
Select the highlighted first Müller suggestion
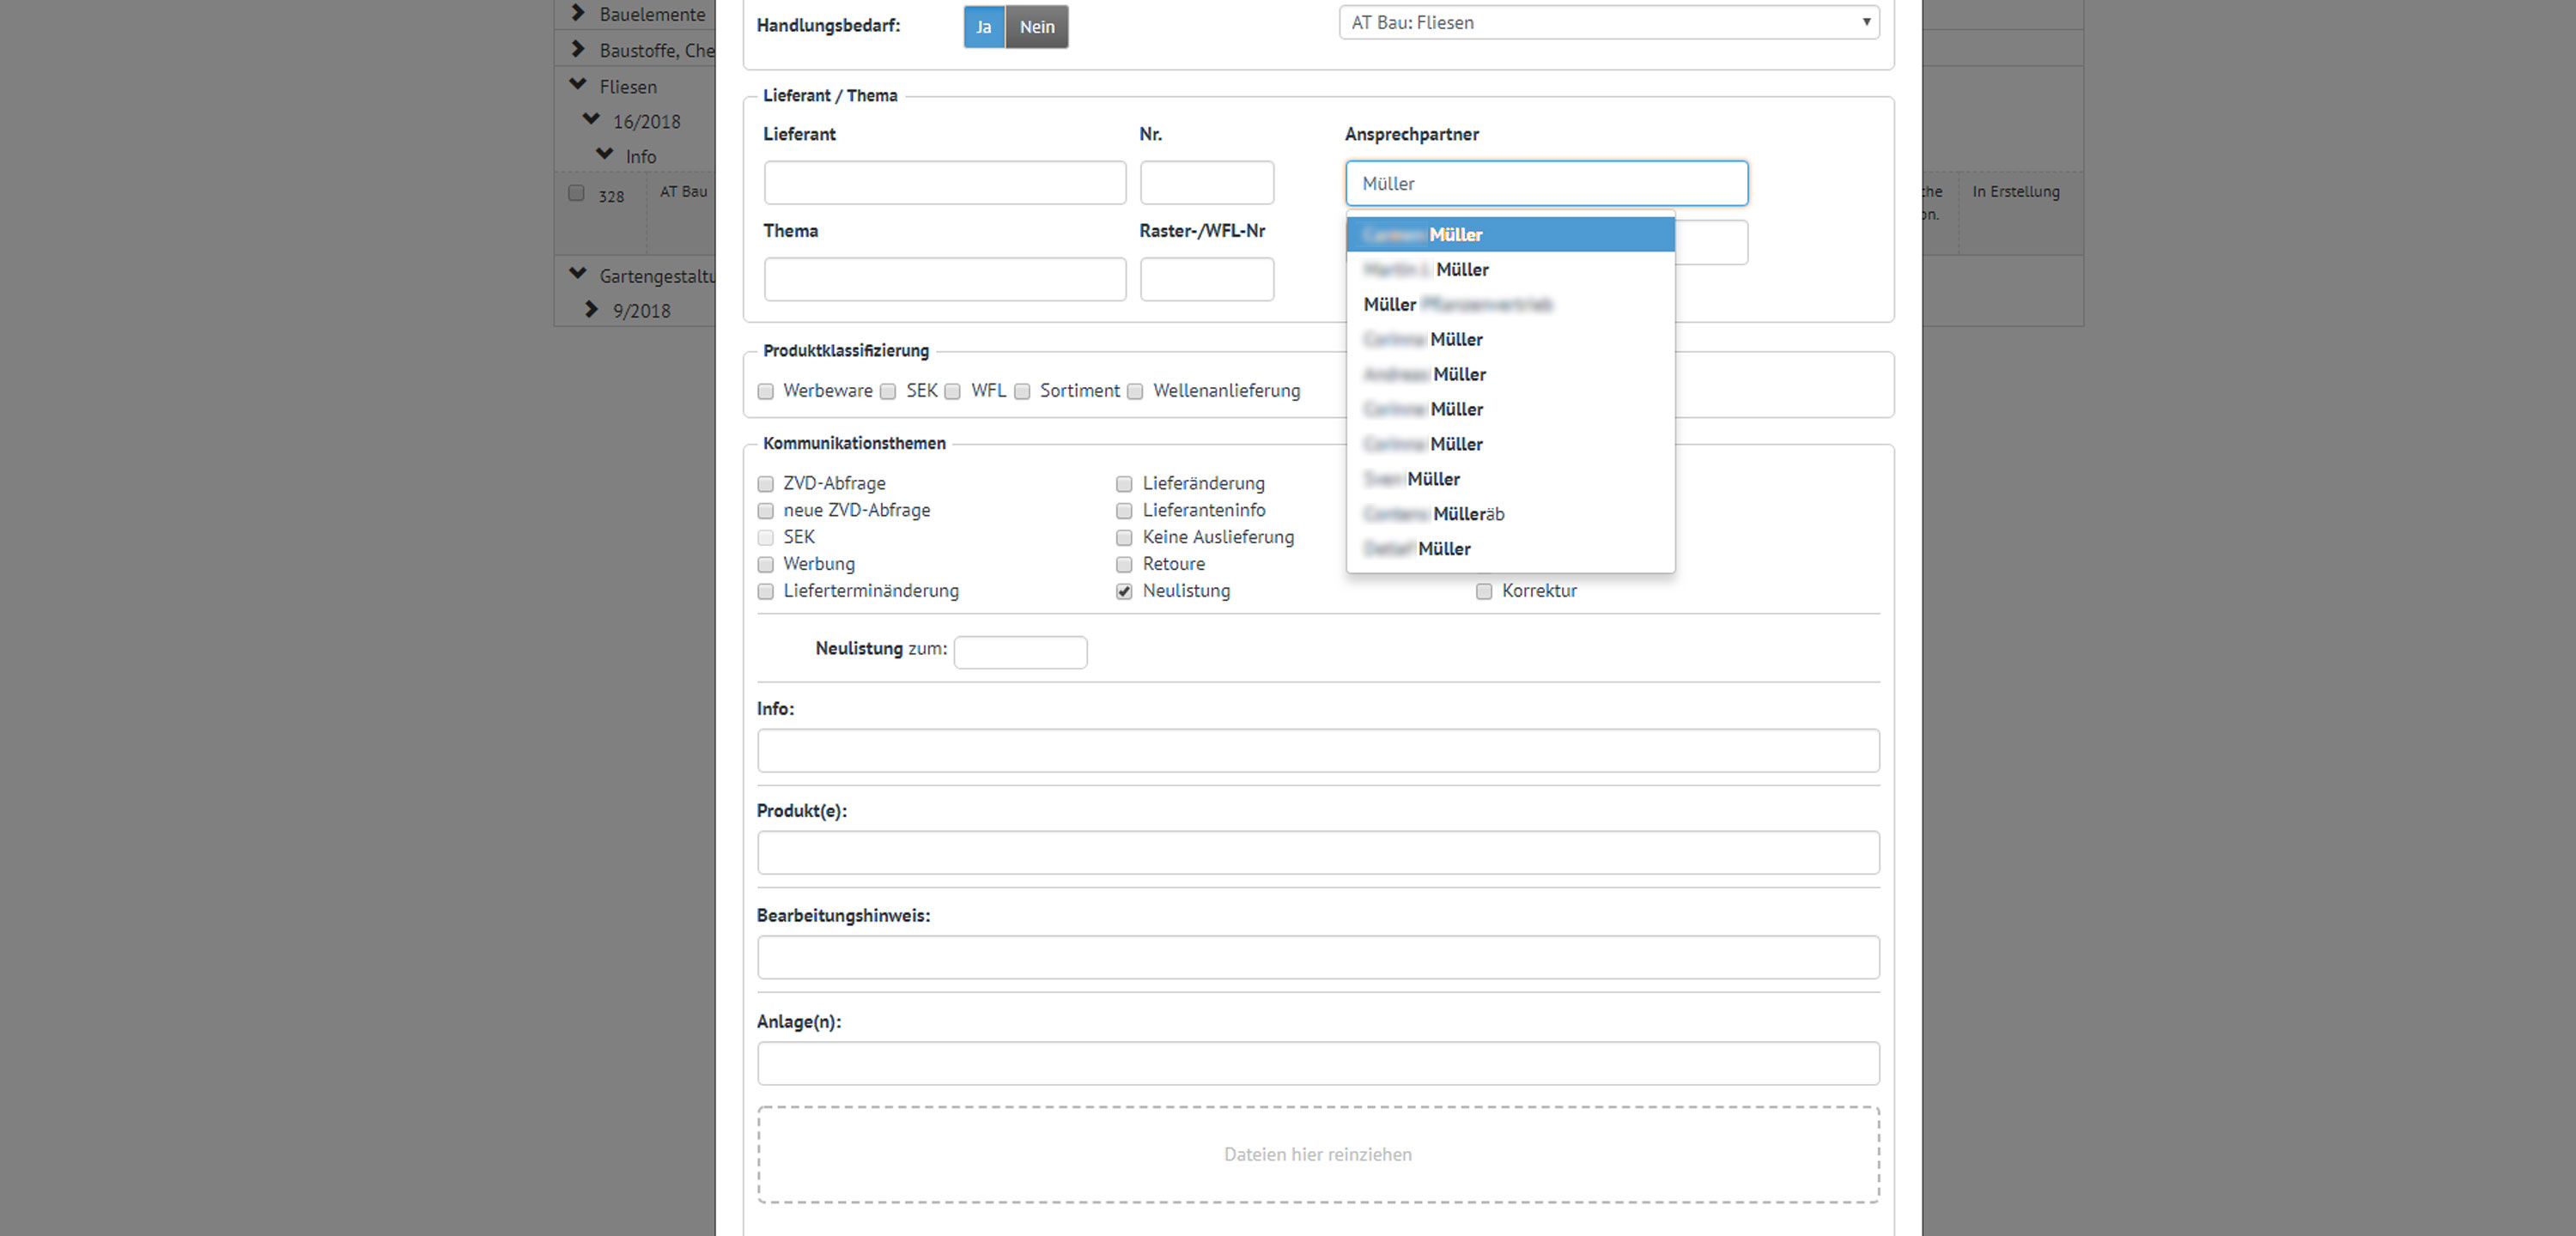[x=1510, y=235]
